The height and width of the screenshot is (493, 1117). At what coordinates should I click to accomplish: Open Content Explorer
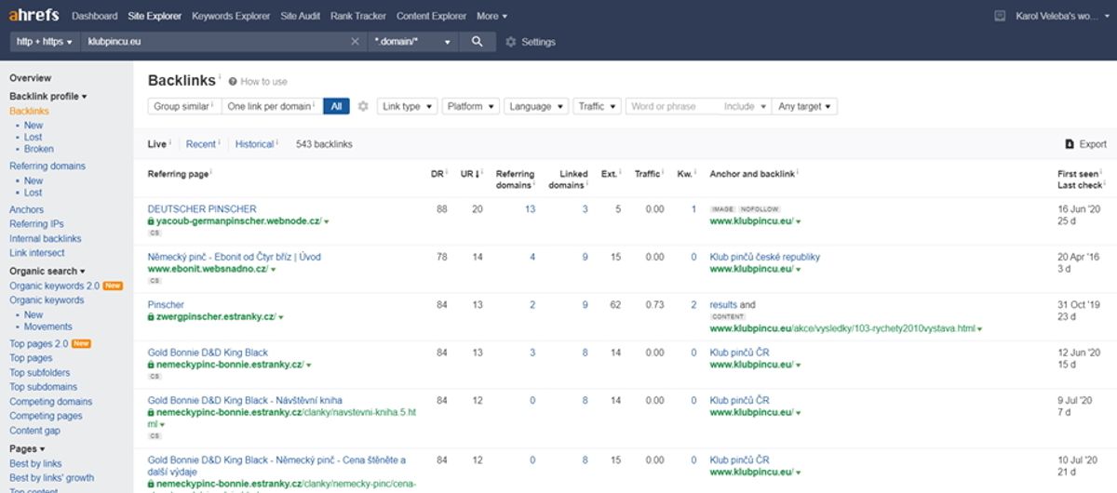coord(431,16)
